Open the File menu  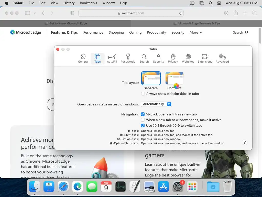coord(31,3)
